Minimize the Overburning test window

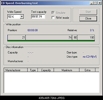tap(91, 3)
